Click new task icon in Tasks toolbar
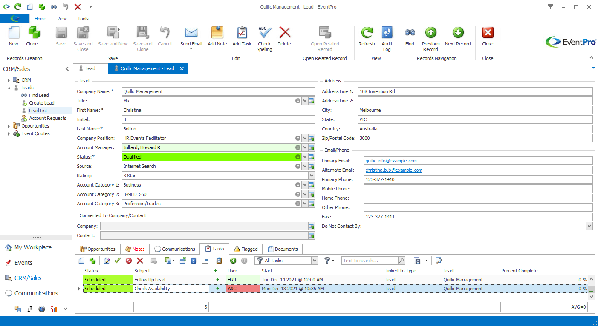 tap(81, 261)
